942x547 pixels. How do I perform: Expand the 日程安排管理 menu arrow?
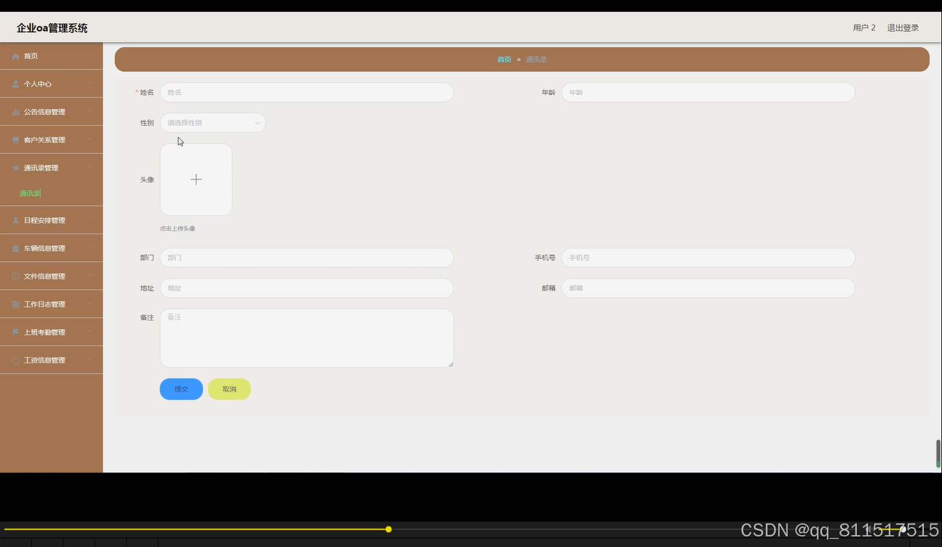90,220
